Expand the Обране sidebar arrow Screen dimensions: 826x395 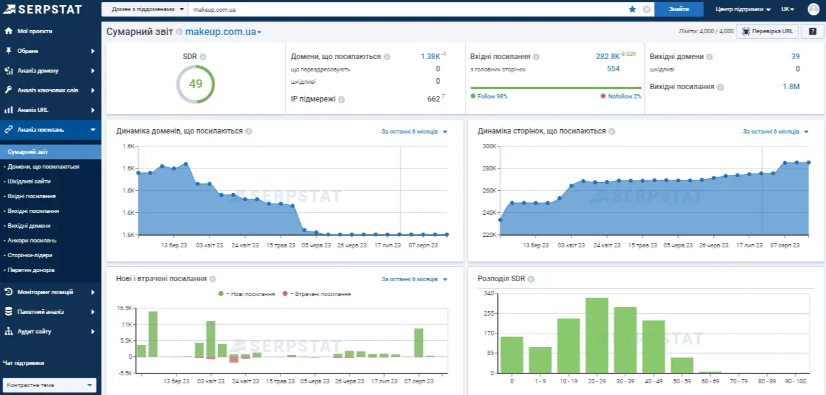92,51
